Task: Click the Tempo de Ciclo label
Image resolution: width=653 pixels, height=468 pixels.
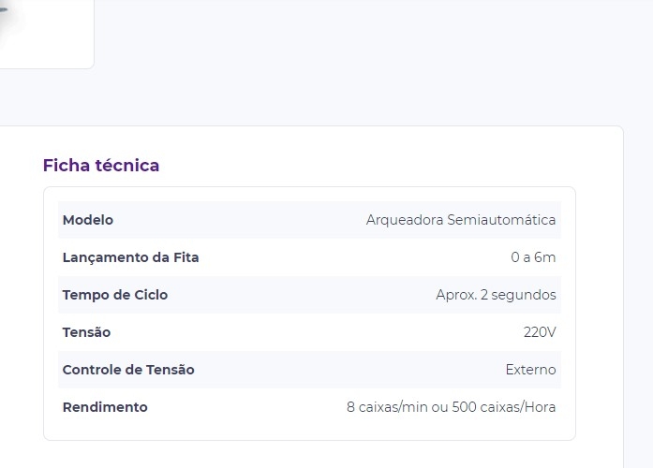Action: point(114,295)
